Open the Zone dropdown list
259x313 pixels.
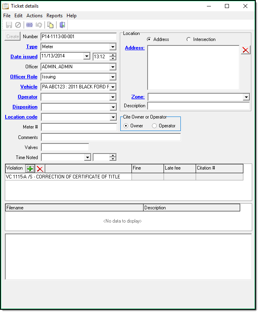coord(246,97)
